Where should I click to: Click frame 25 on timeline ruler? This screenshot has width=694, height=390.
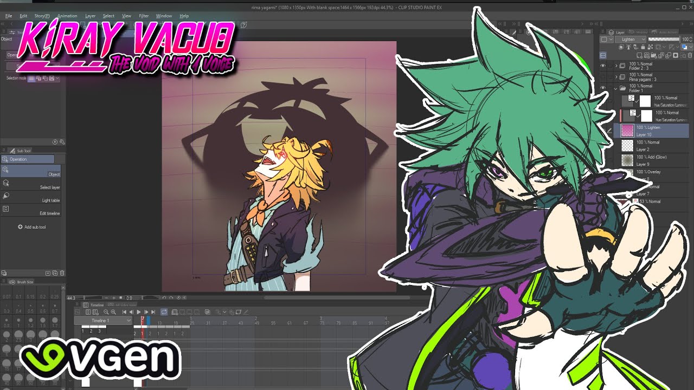[x=192, y=323]
